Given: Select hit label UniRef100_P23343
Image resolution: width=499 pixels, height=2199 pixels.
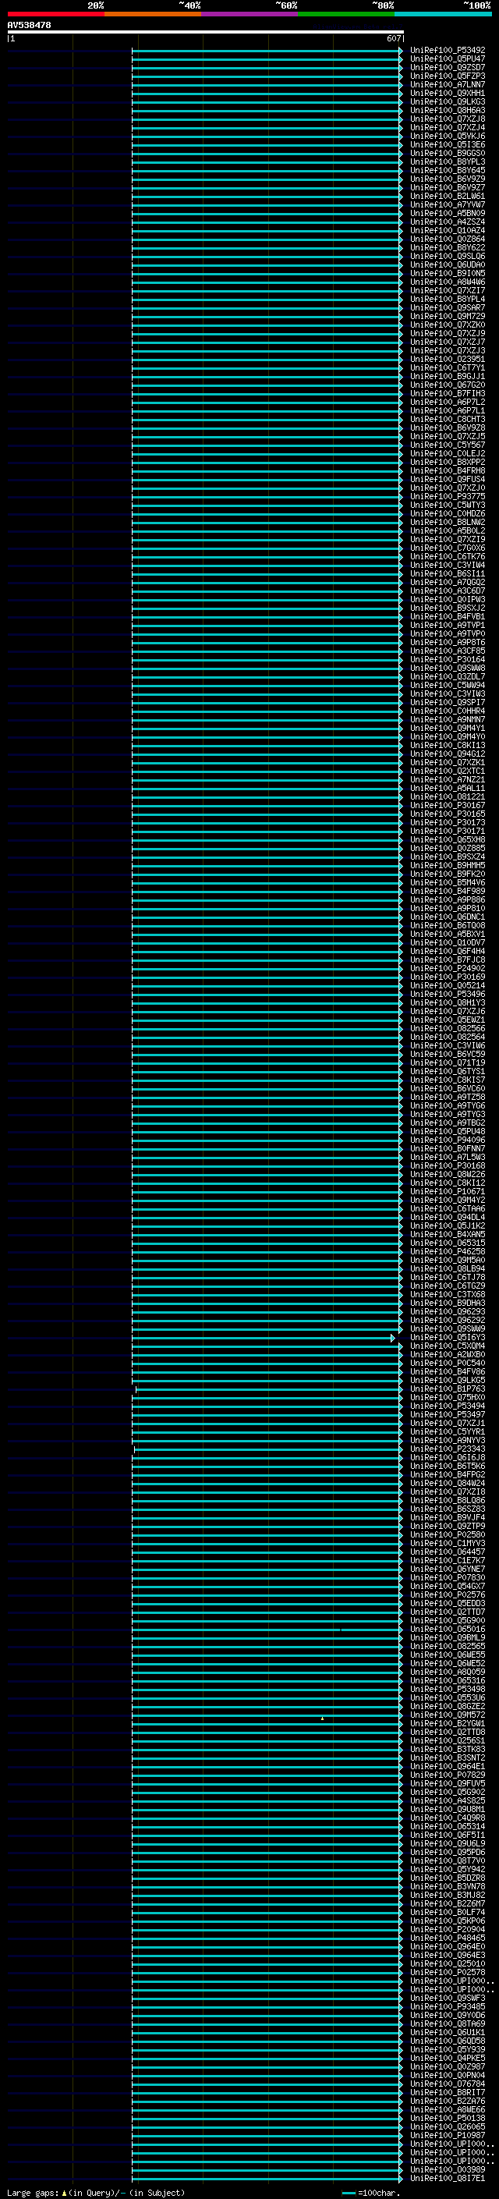Looking at the screenshot, I should 448,1449.
